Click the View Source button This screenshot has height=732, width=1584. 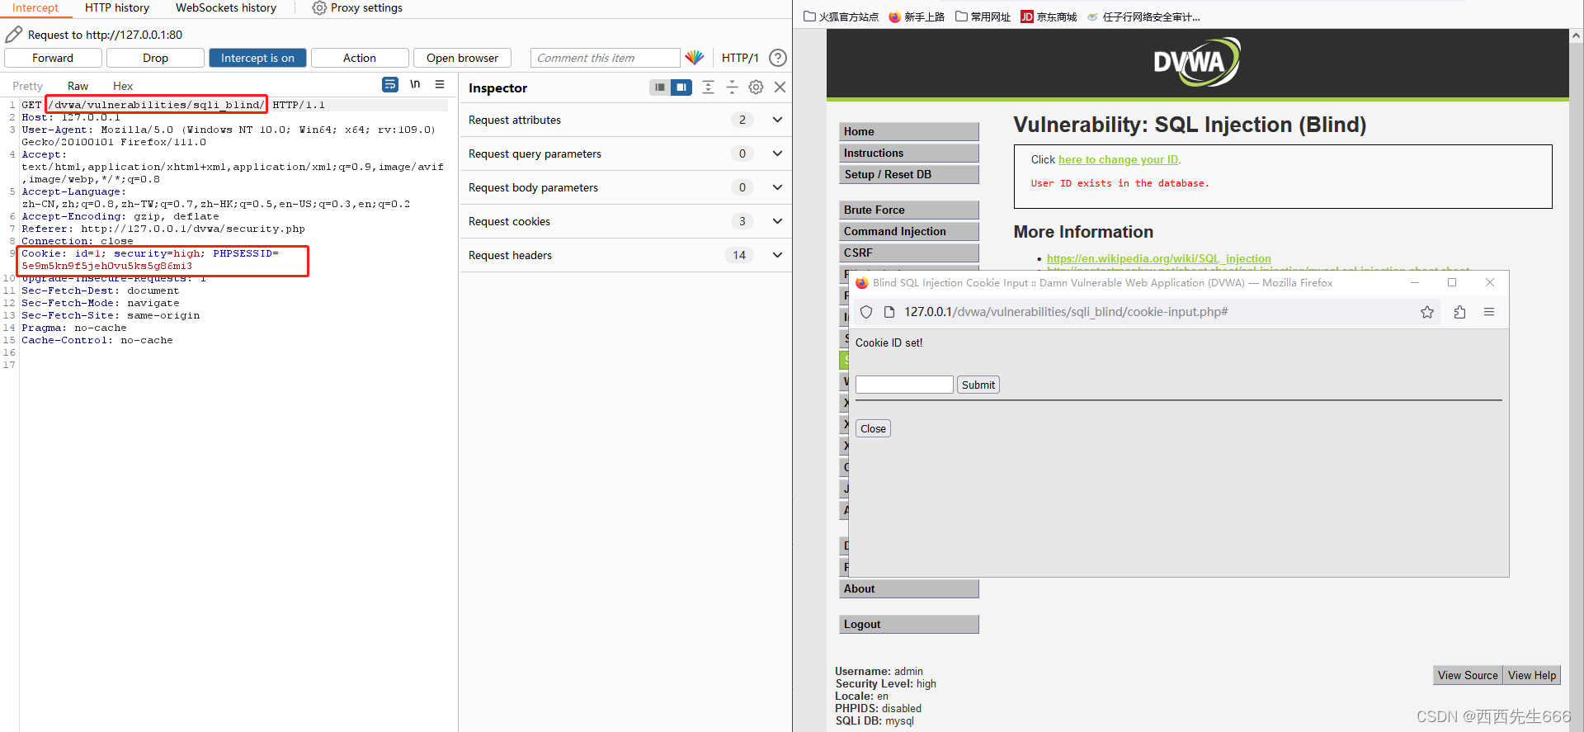coord(1468,675)
